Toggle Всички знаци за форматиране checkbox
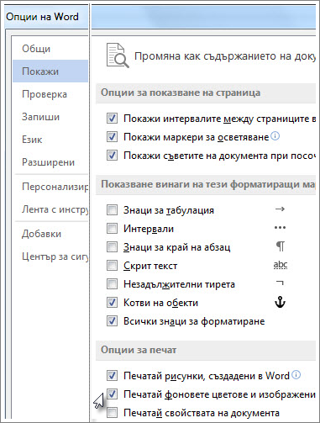The height and width of the screenshot is (423, 320). tap(112, 320)
